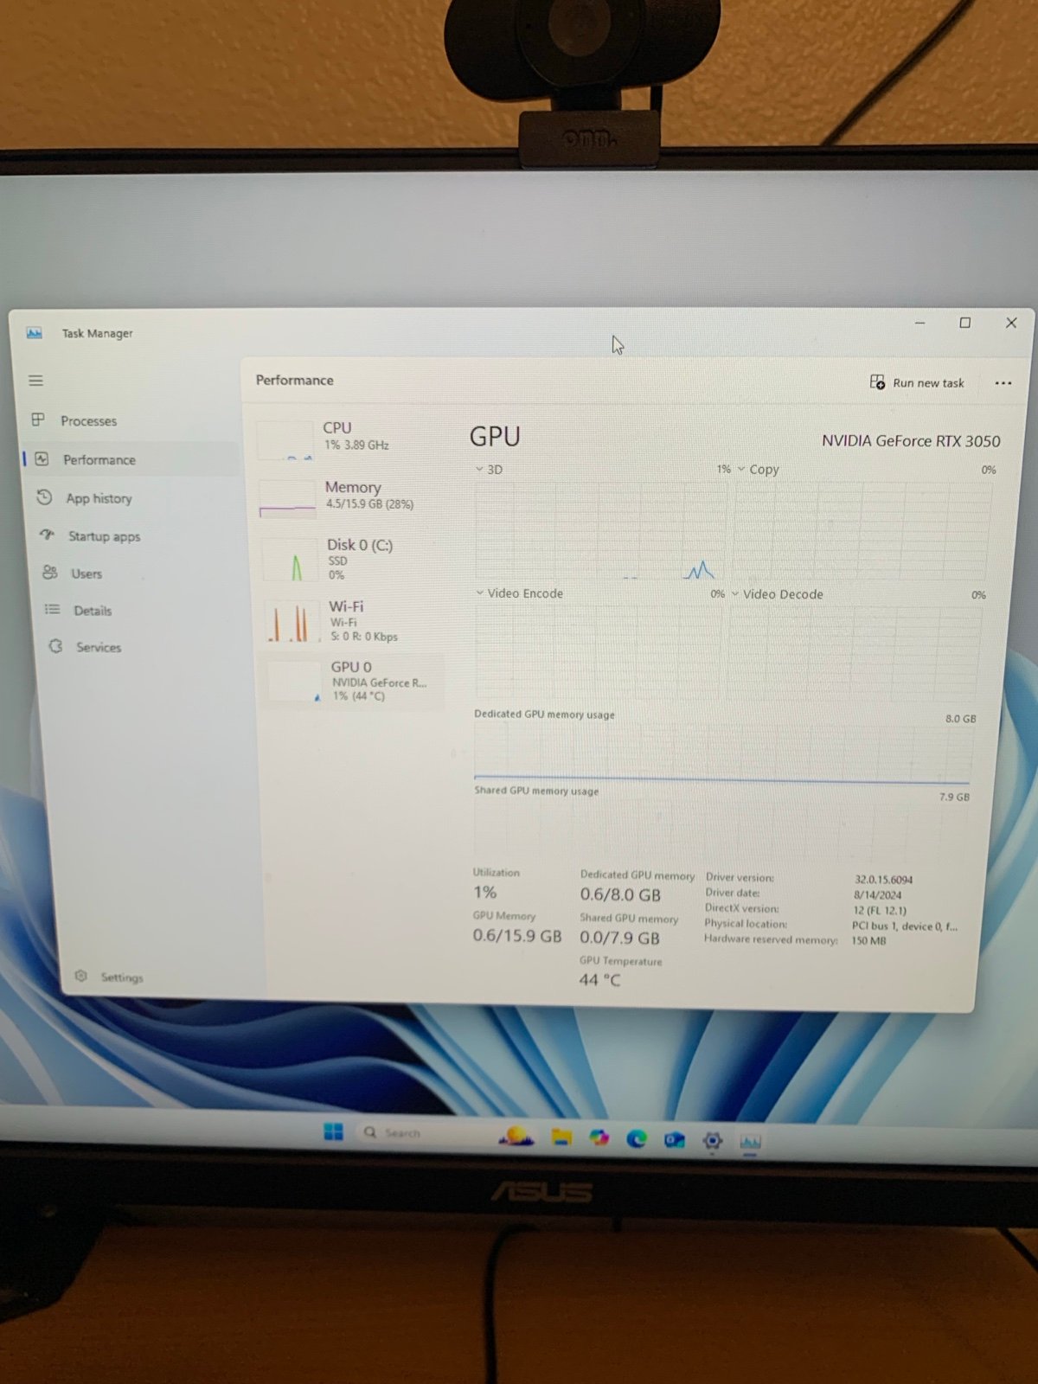This screenshot has width=1038, height=1384.
Task: Click the App history clock icon
Action: tap(44, 497)
